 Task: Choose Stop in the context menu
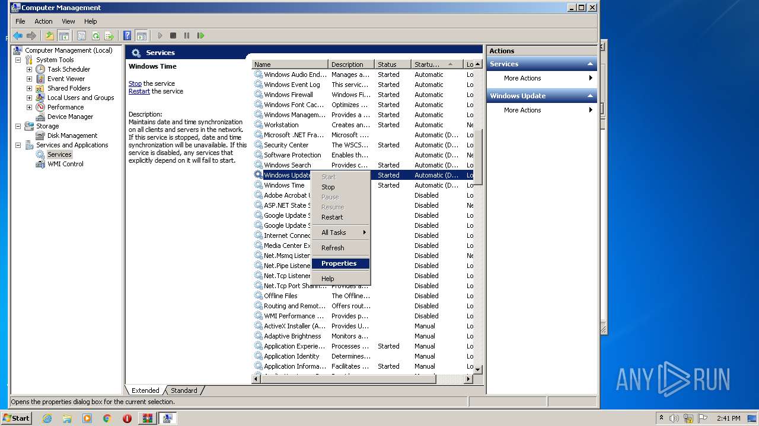tap(340, 187)
